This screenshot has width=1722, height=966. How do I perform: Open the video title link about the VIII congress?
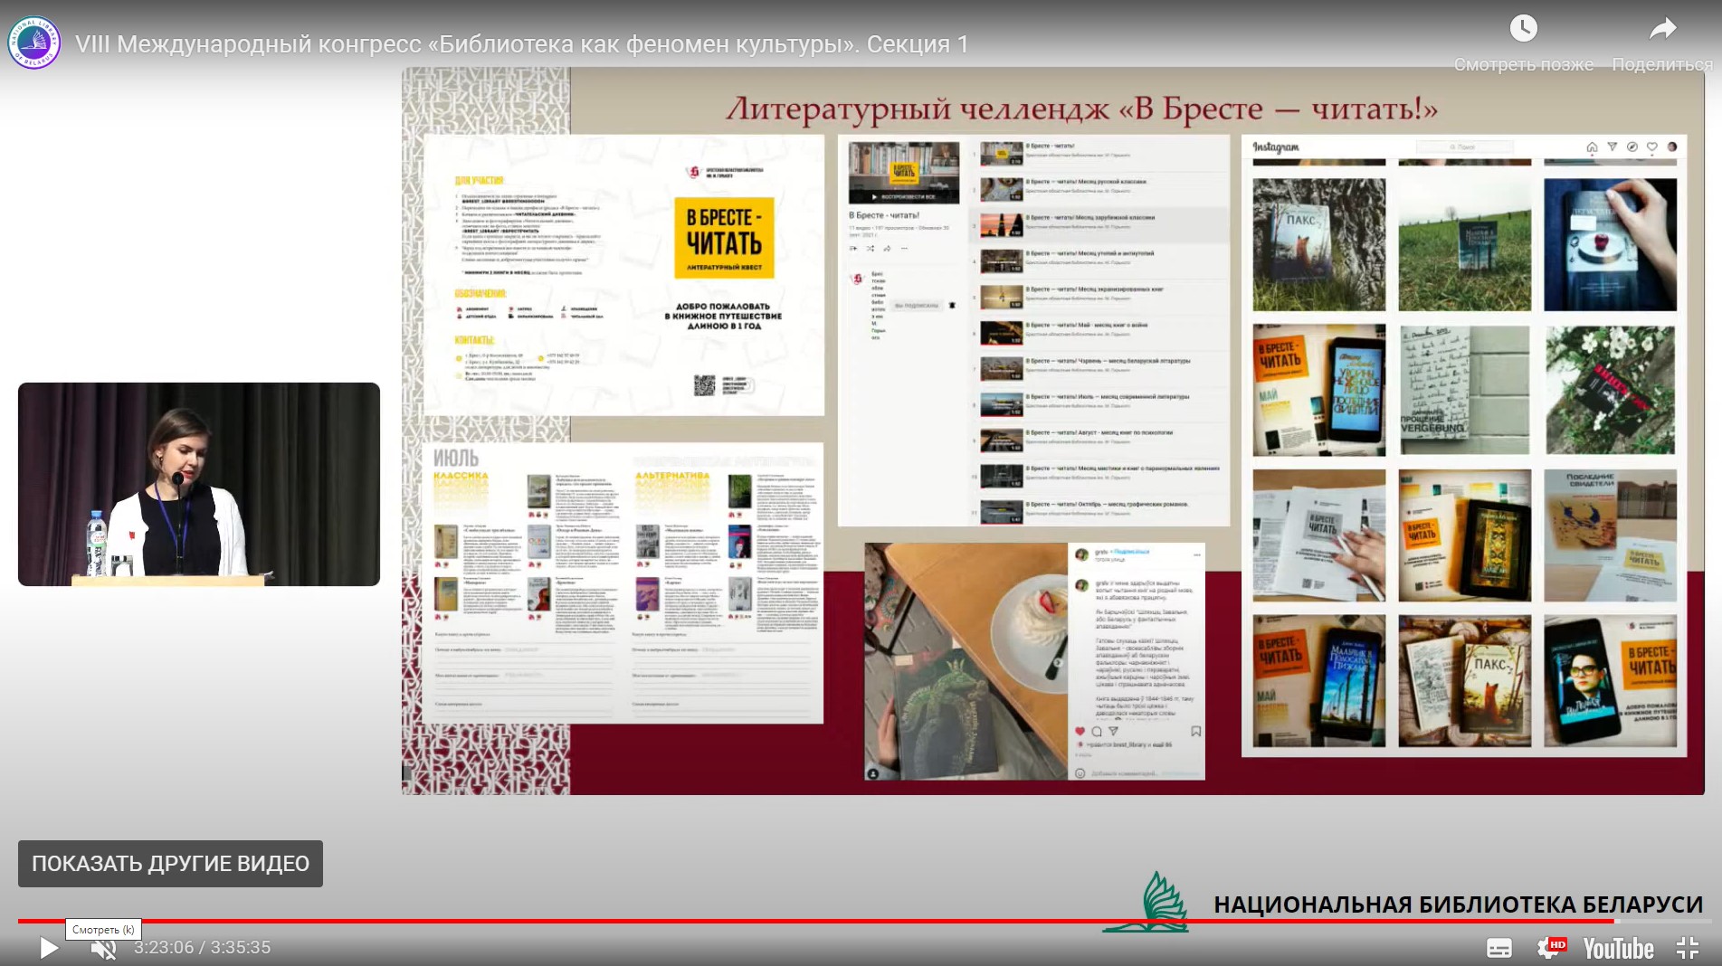[521, 44]
